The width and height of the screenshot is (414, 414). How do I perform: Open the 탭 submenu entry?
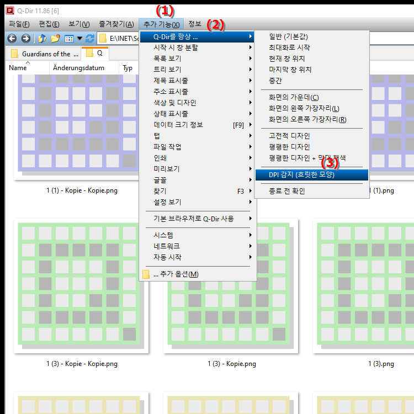pyautogui.click(x=197, y=136)
